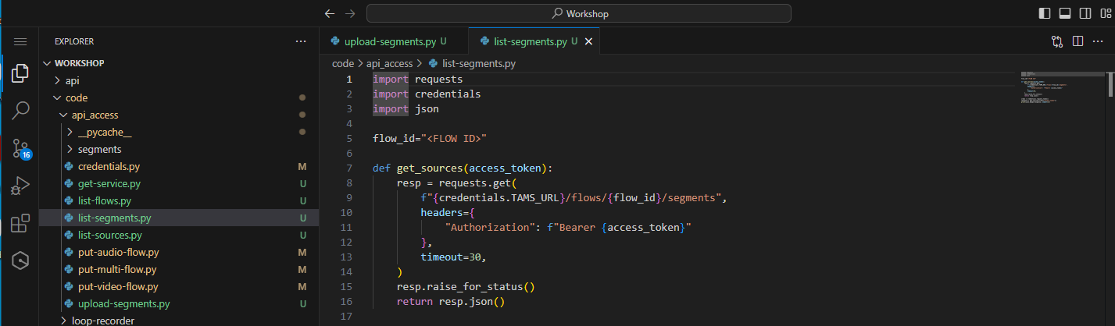The width and height of the screenshot is (1115, 326).
Task: Click the 'import json' line
Action: [406, 109]
